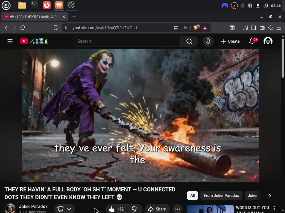Open the OBS tray icon

[234, 6]
